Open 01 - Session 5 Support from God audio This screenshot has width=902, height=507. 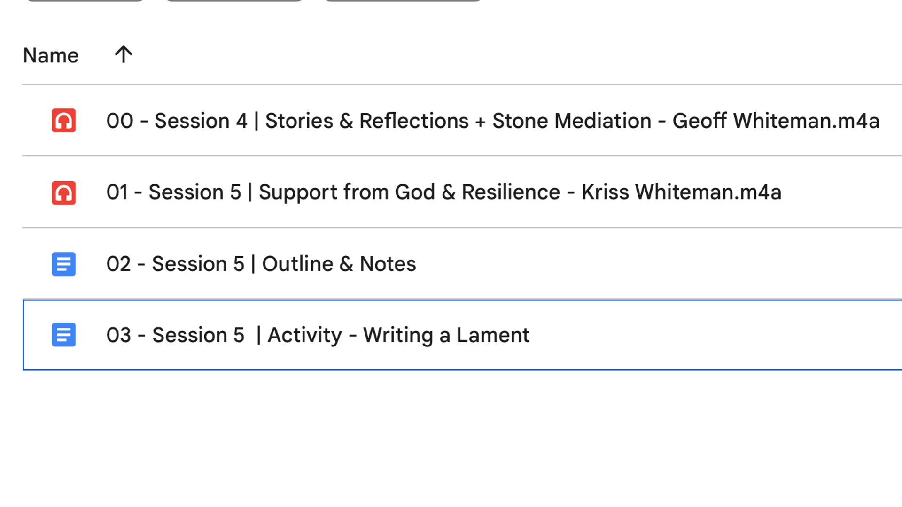444,192
